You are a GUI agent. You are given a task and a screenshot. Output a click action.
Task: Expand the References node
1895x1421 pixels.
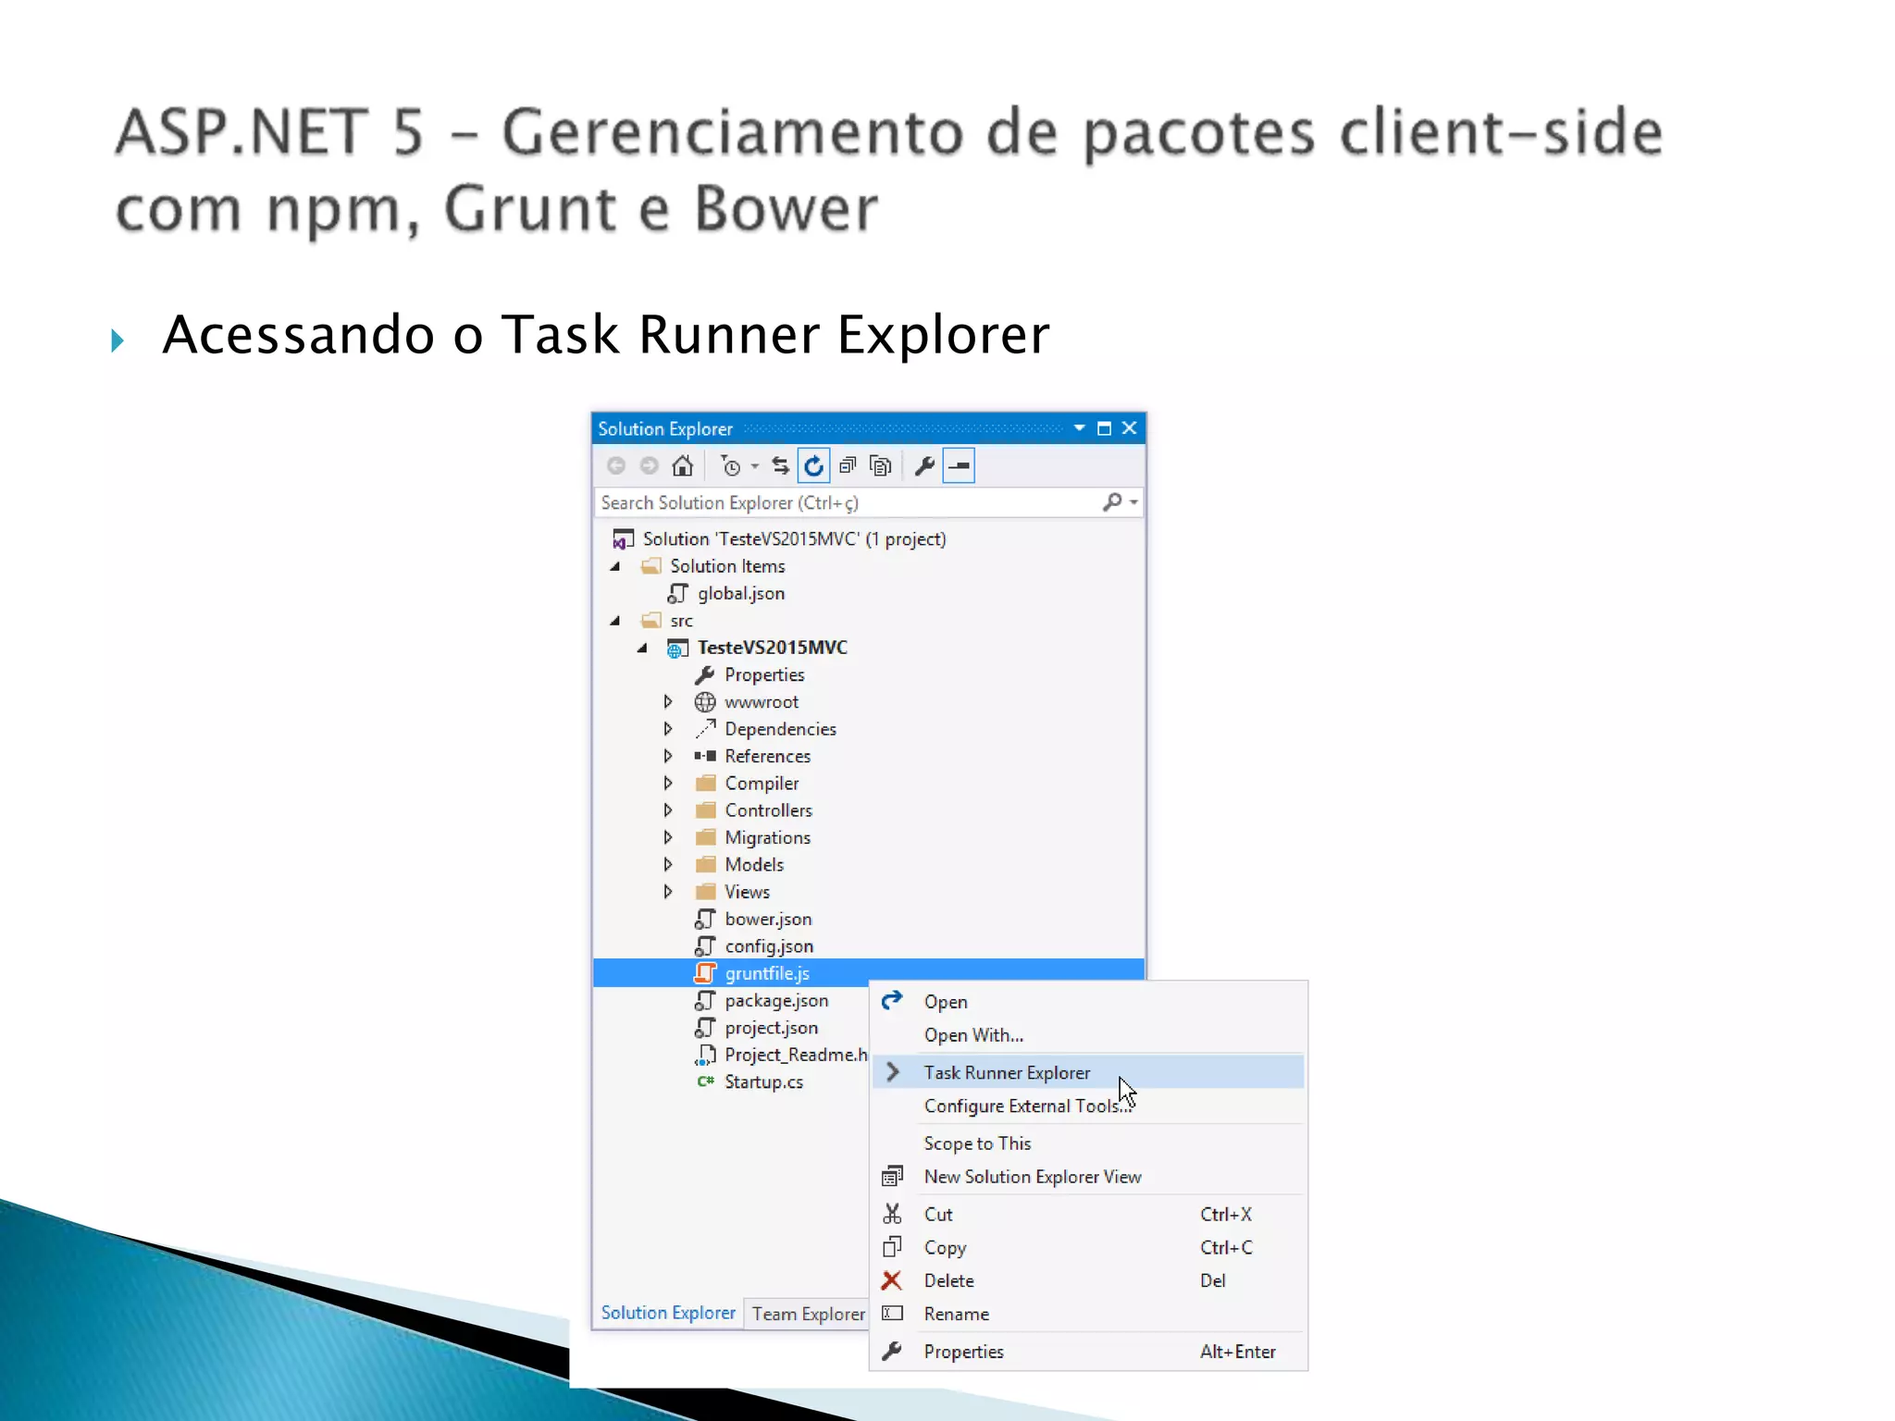coord(668,756)
